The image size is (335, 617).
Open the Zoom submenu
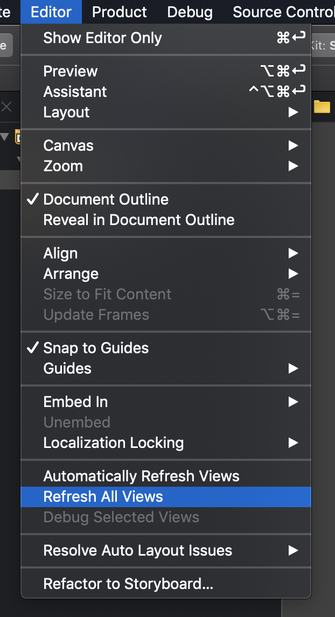[x=166, y=166]
